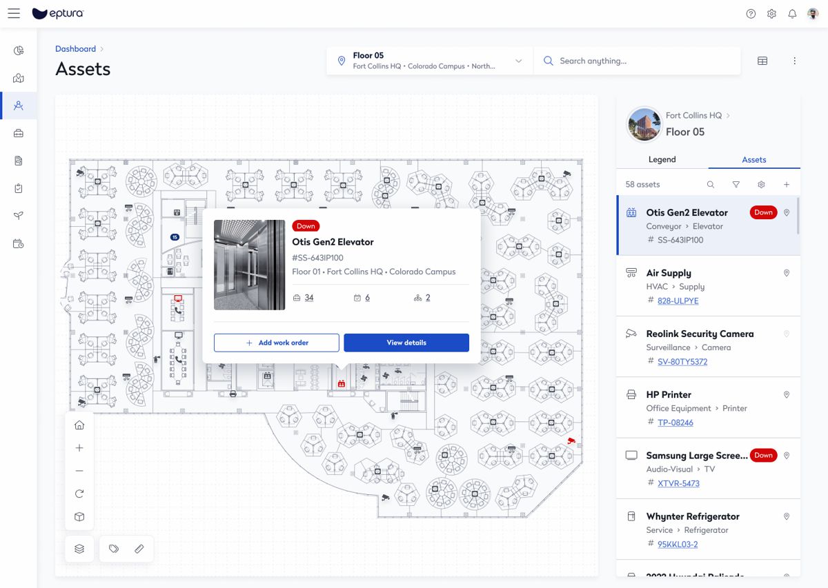Open the Dashboard pie chart sidebar icon
This screenshot has width=828, height=588.
click(19, 50)
